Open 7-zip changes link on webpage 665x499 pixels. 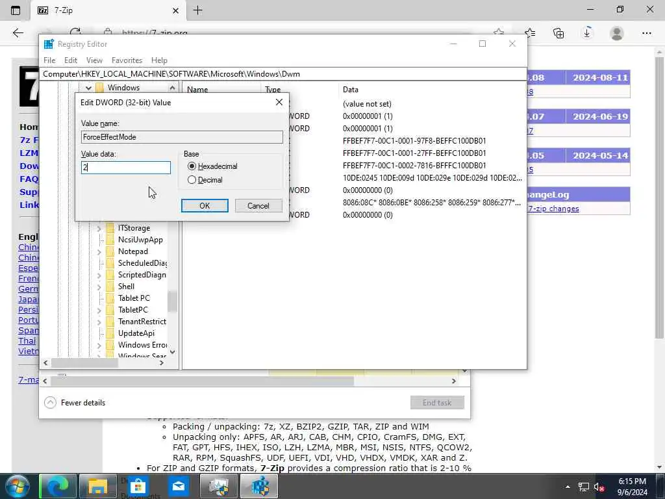pos(553,209)
